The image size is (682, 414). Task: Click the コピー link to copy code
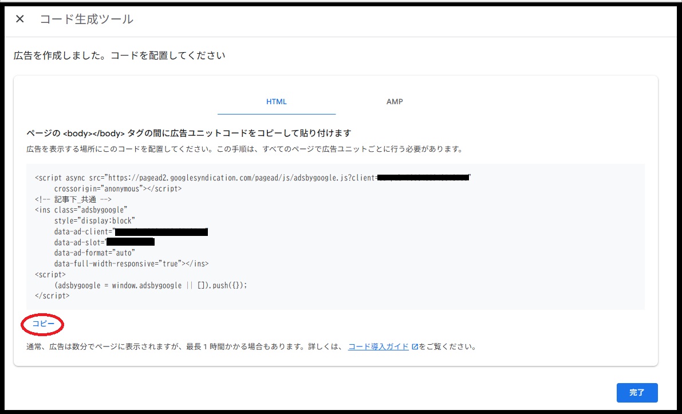(44, 324)
